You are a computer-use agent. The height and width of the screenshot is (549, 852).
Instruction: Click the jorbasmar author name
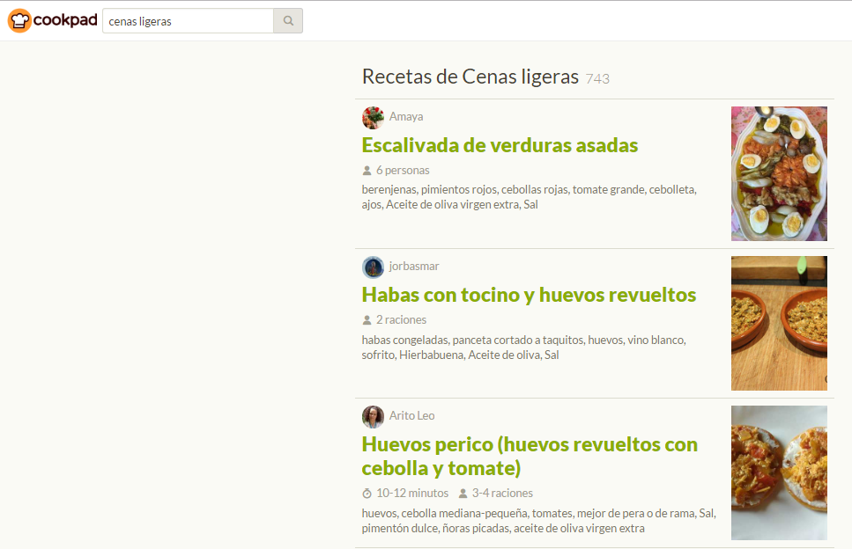414,267
